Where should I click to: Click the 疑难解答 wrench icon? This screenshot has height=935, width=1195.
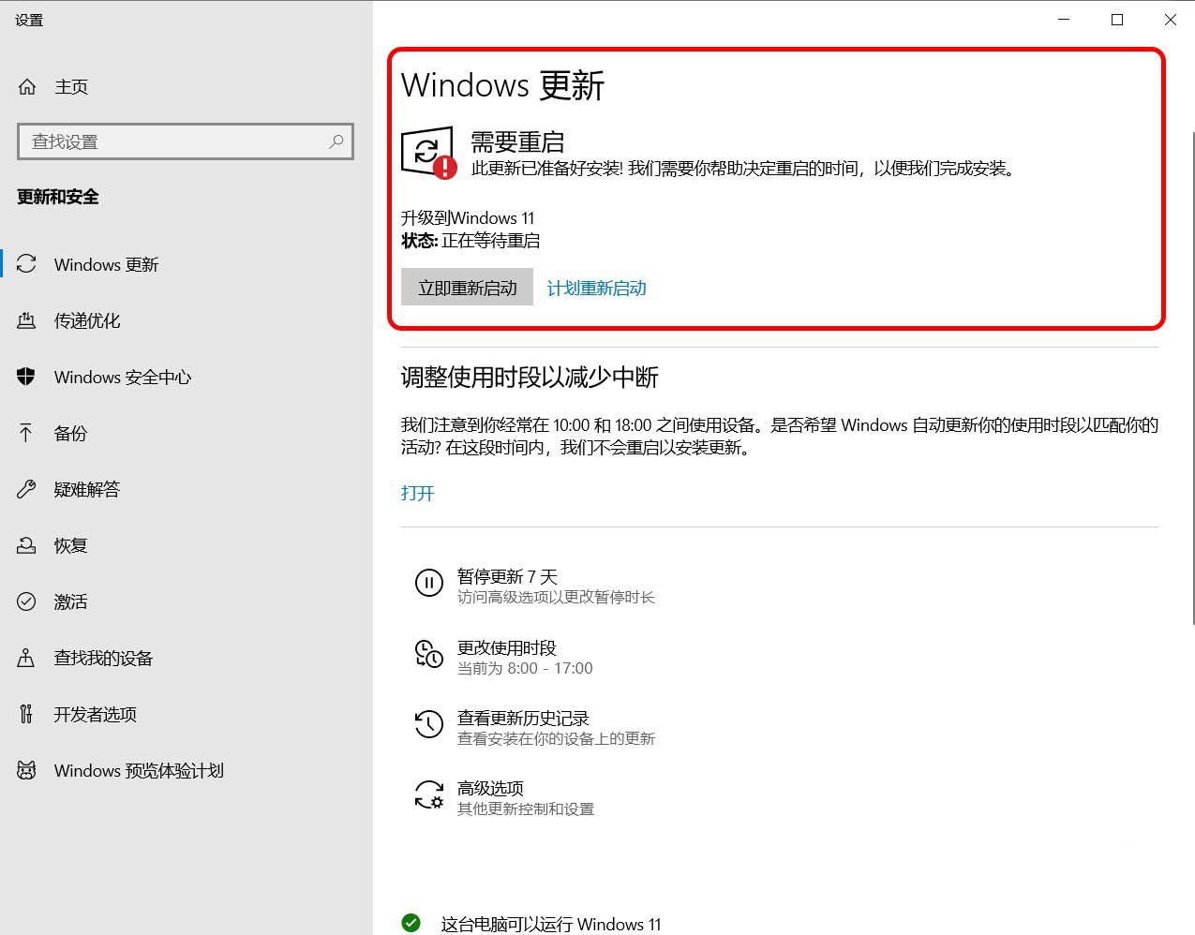coord(26,489)
